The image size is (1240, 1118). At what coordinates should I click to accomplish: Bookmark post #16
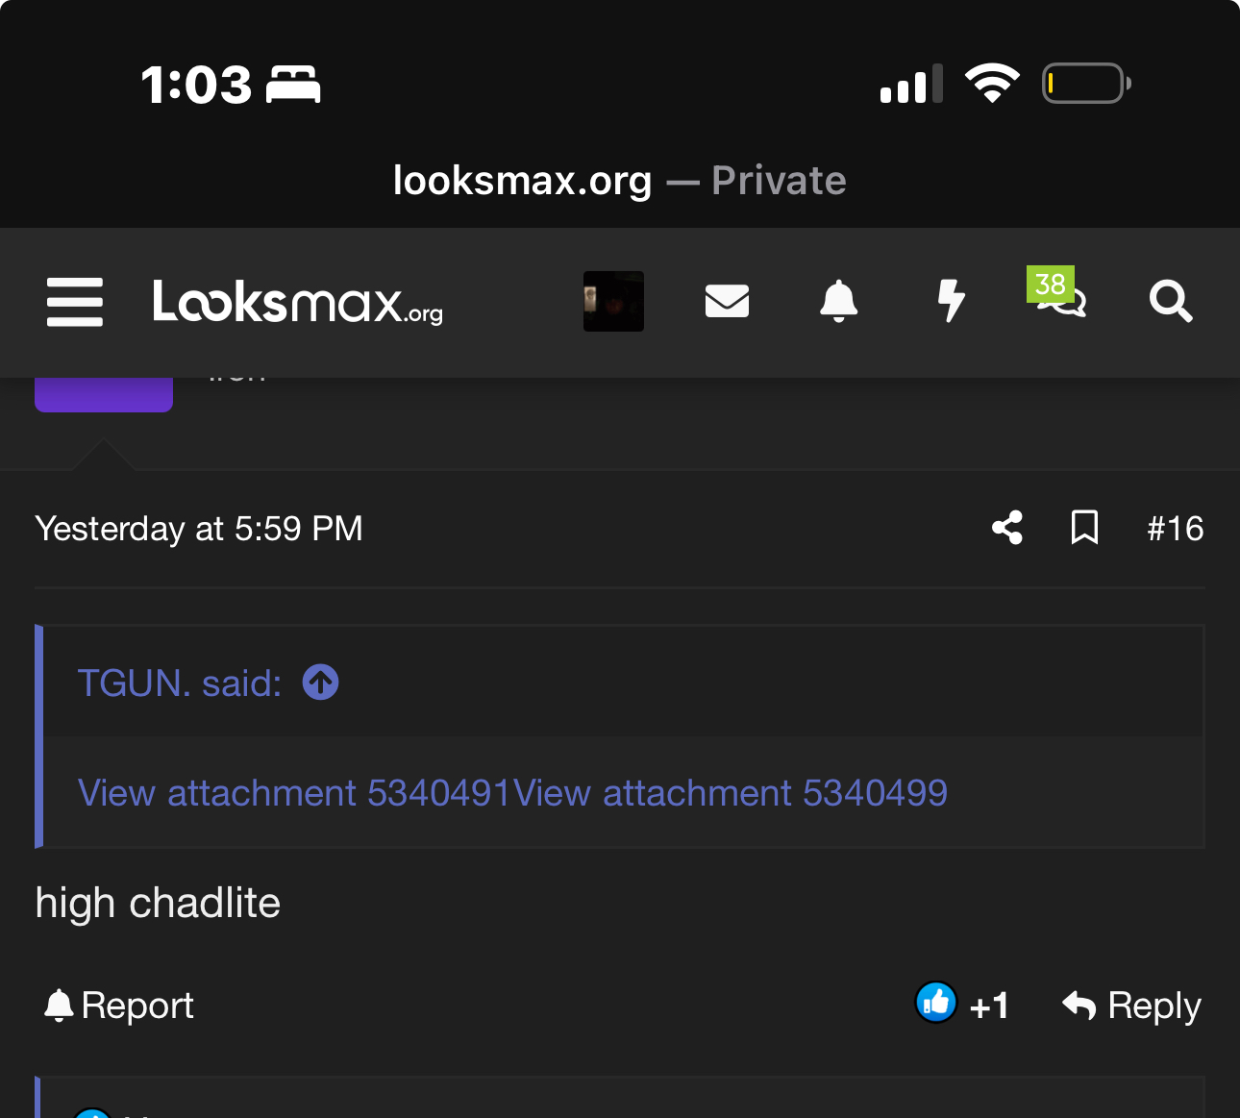[x=1085, y=528]
